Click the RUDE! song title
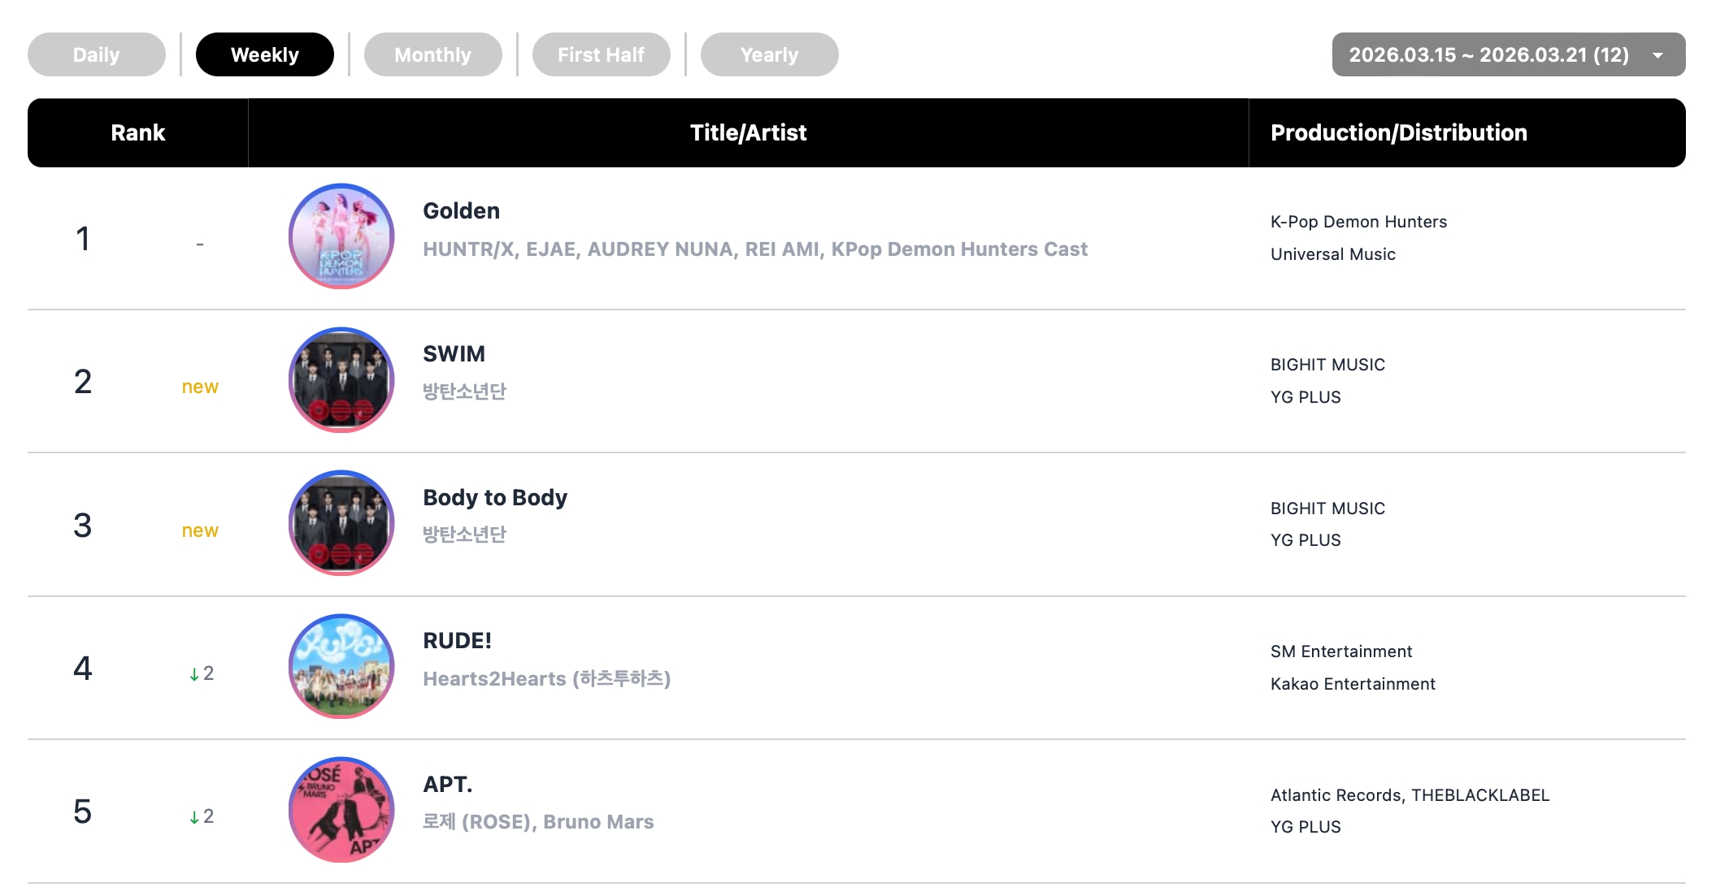Screen dimensions: 1716x896 click(457, 641)
